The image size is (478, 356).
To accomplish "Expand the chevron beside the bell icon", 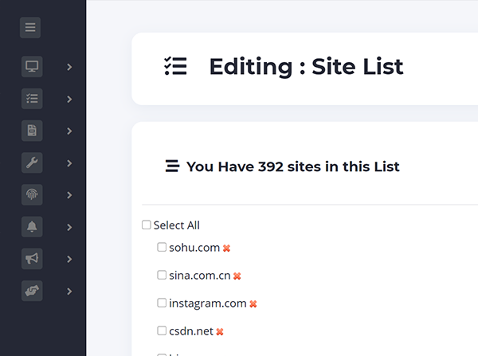I will (69, 227).
